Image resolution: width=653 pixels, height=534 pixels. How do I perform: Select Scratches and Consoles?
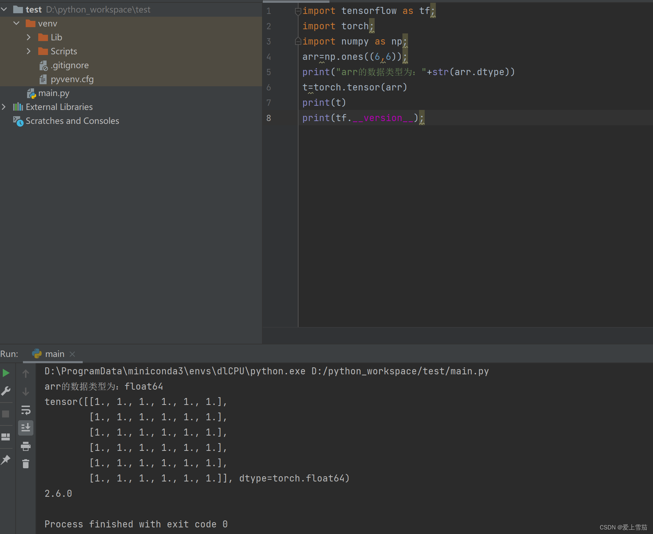pos(72,121)
